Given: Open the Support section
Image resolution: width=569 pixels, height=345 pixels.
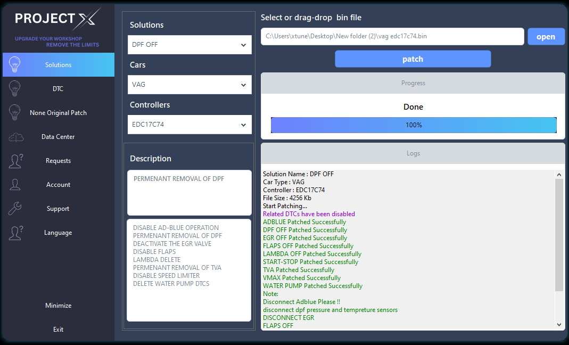Looking at the screenshot, I should [59, 209].
